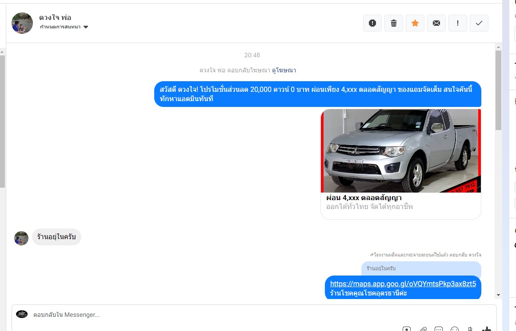Click message text ร้านโชคคูณโชคอุดรธานีค่ะ

point(368,293)
